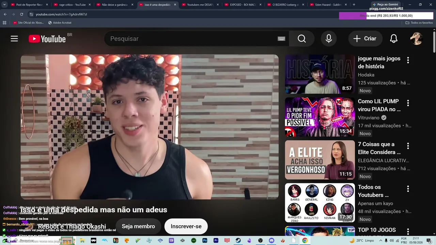Reload the page in Chrome
Screen dimensions: 436x245
click(21, 14)
